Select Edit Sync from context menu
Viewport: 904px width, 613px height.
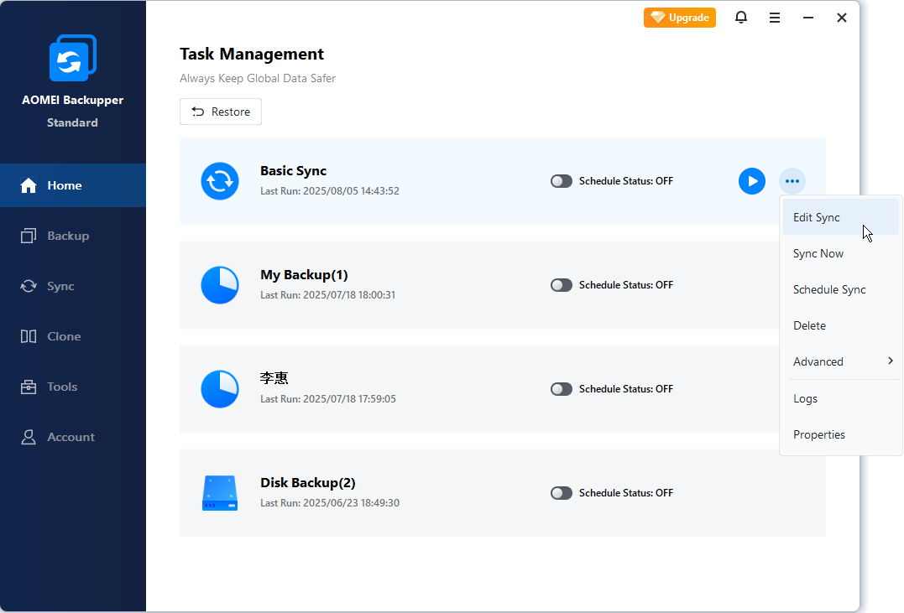[817, 217]
